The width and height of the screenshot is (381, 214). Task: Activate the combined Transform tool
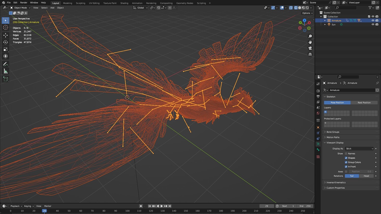tap(5, 56)
